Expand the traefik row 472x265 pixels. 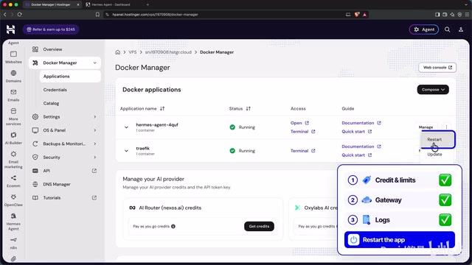point(126,150)
